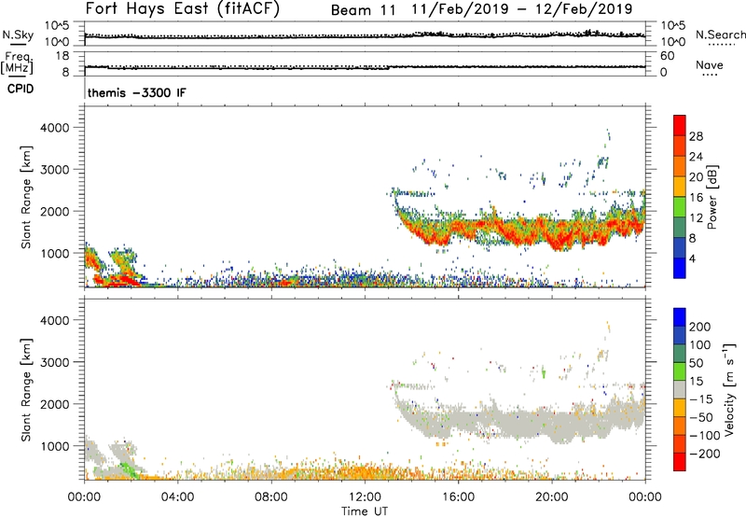The image size is (746, 517).
Task: Click the gray ground-scatter band in velocity panel
Action: pyautogui.click(x=523, y=421)
